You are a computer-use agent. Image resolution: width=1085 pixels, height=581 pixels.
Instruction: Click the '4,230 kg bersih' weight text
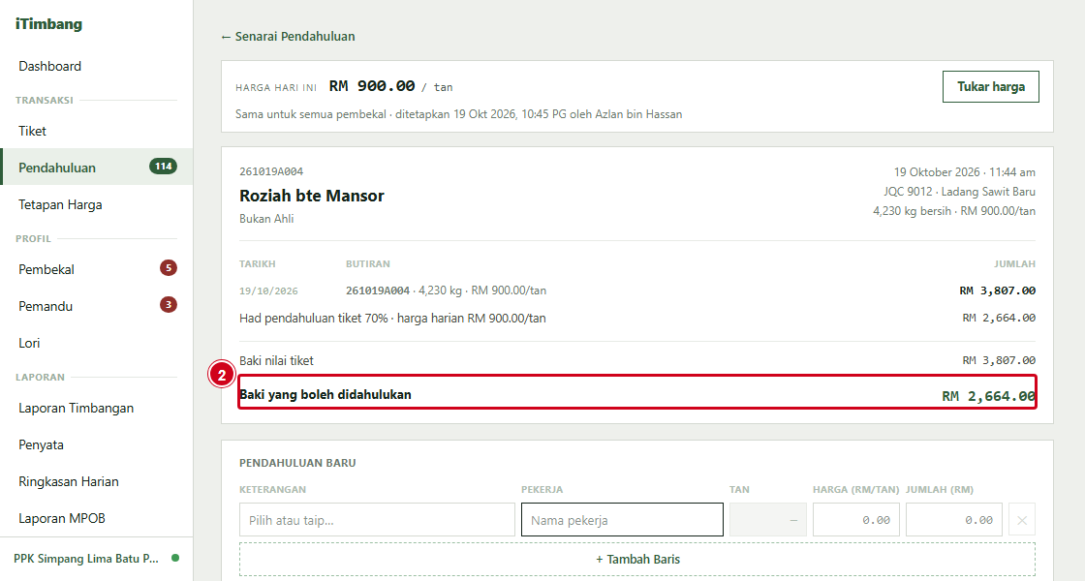pyautogui.click(x=912, y=211)
